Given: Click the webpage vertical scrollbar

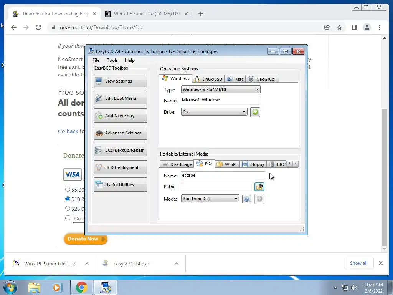Looking at the screenshot, I should click(x=385, y=177).
